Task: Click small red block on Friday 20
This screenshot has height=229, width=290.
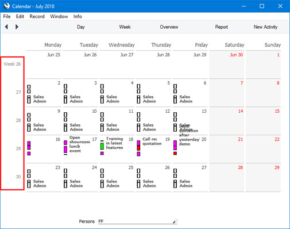Action: click(175, 153)
